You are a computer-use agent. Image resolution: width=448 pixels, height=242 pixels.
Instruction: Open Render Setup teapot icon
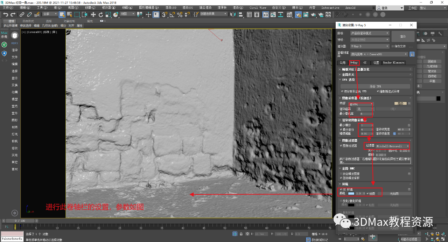(298, 15)
